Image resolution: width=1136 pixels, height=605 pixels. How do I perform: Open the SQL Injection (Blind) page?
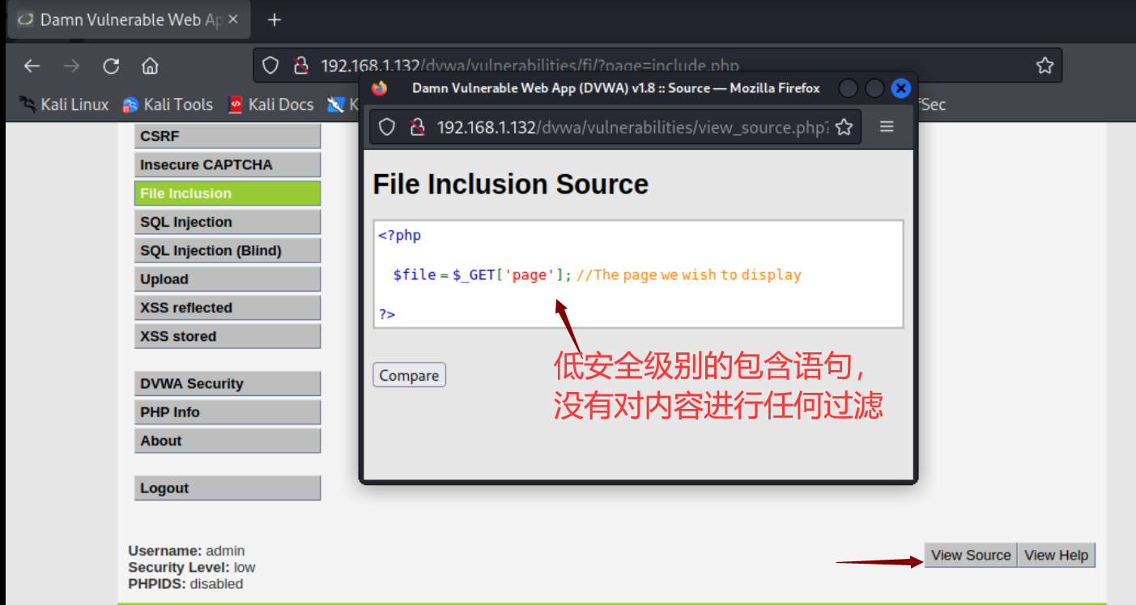point(228,250)
